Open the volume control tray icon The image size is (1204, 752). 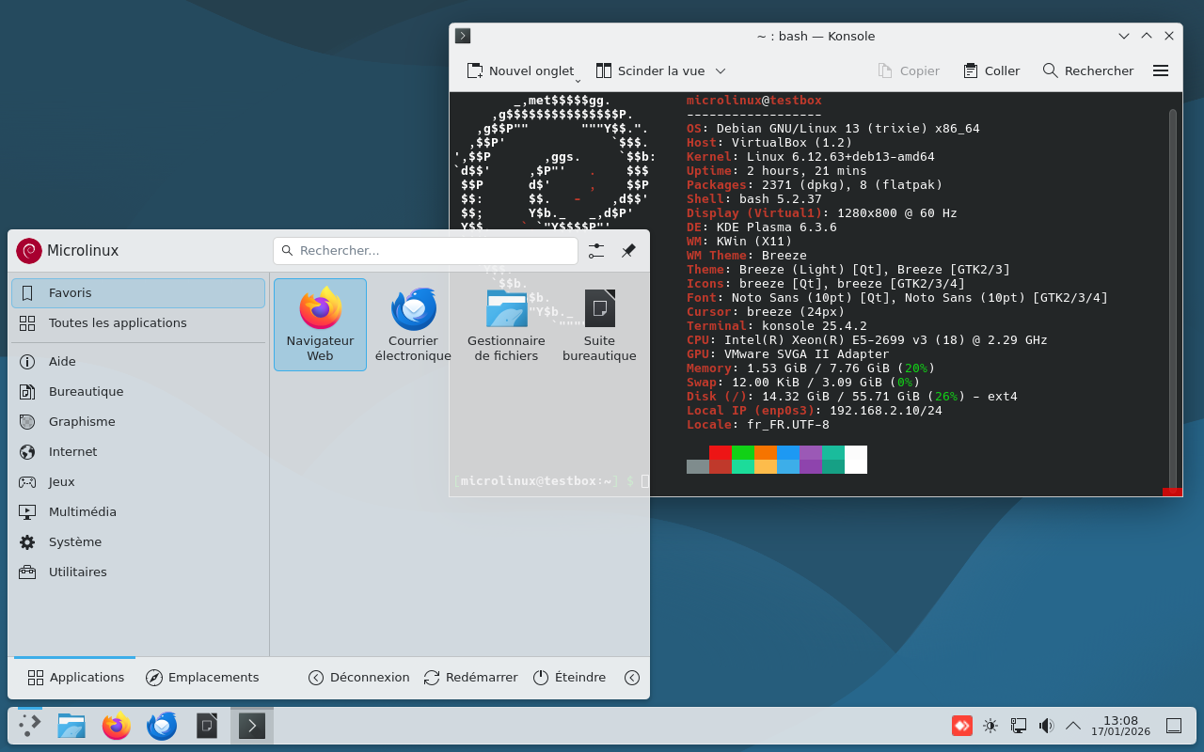point(1045,726)
